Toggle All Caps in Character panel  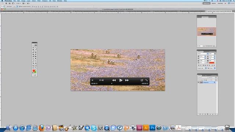(203, 65)
